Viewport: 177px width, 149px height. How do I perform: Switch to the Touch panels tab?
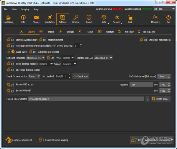point(149,32)
